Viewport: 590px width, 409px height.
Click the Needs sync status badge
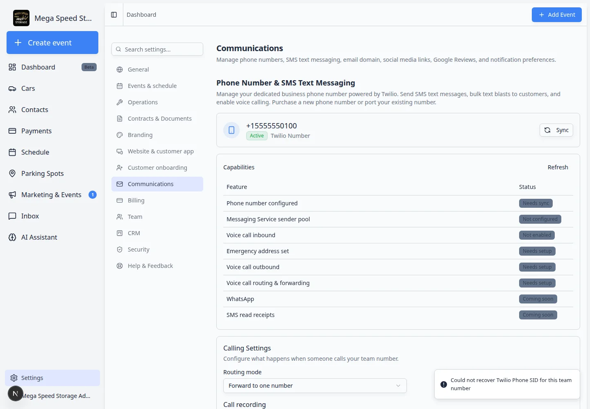(536, 203)
